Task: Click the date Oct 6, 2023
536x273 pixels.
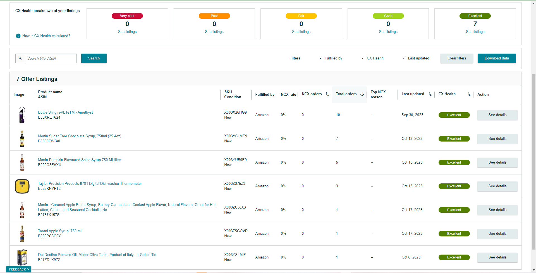Action: pos(411,257)
